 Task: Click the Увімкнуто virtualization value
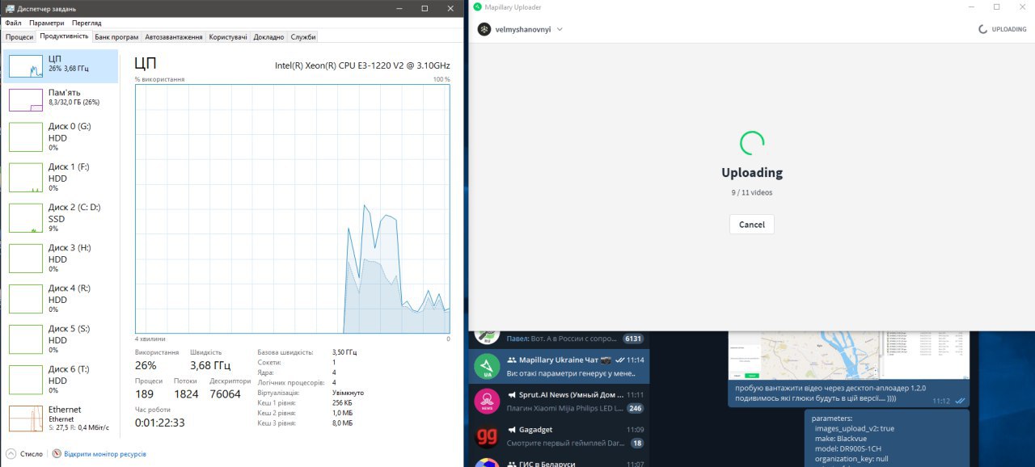(x=348, y=393)
